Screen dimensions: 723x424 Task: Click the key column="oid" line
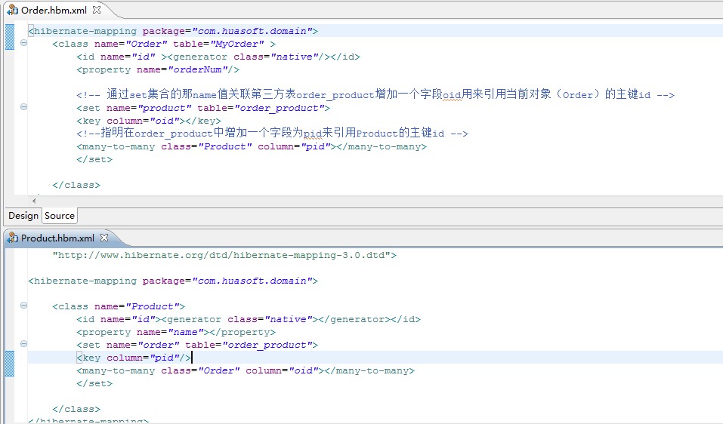149,121
